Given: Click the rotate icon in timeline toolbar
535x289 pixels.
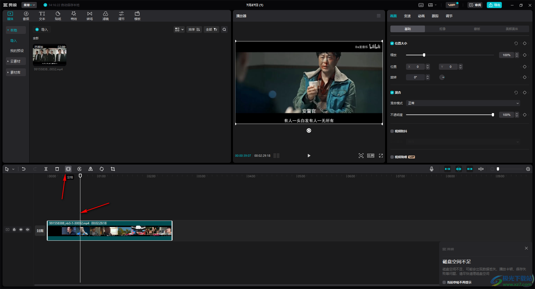Looking at the screenshot, I should (102, 169).
